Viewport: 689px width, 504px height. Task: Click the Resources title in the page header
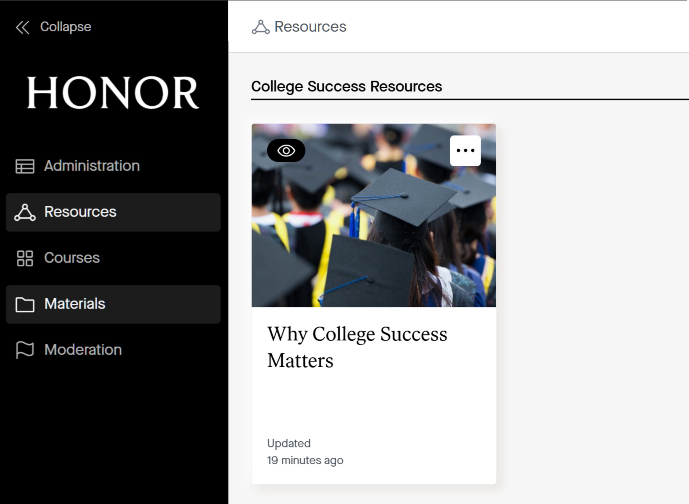pos(310,27)
